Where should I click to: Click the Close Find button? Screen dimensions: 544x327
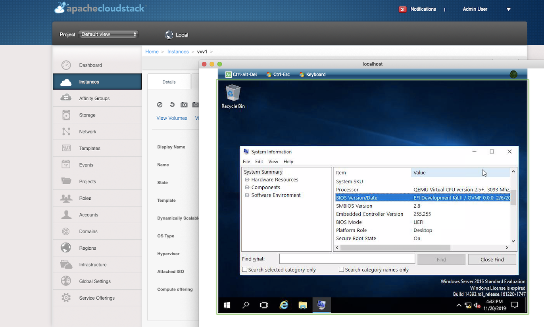point(492,260)
